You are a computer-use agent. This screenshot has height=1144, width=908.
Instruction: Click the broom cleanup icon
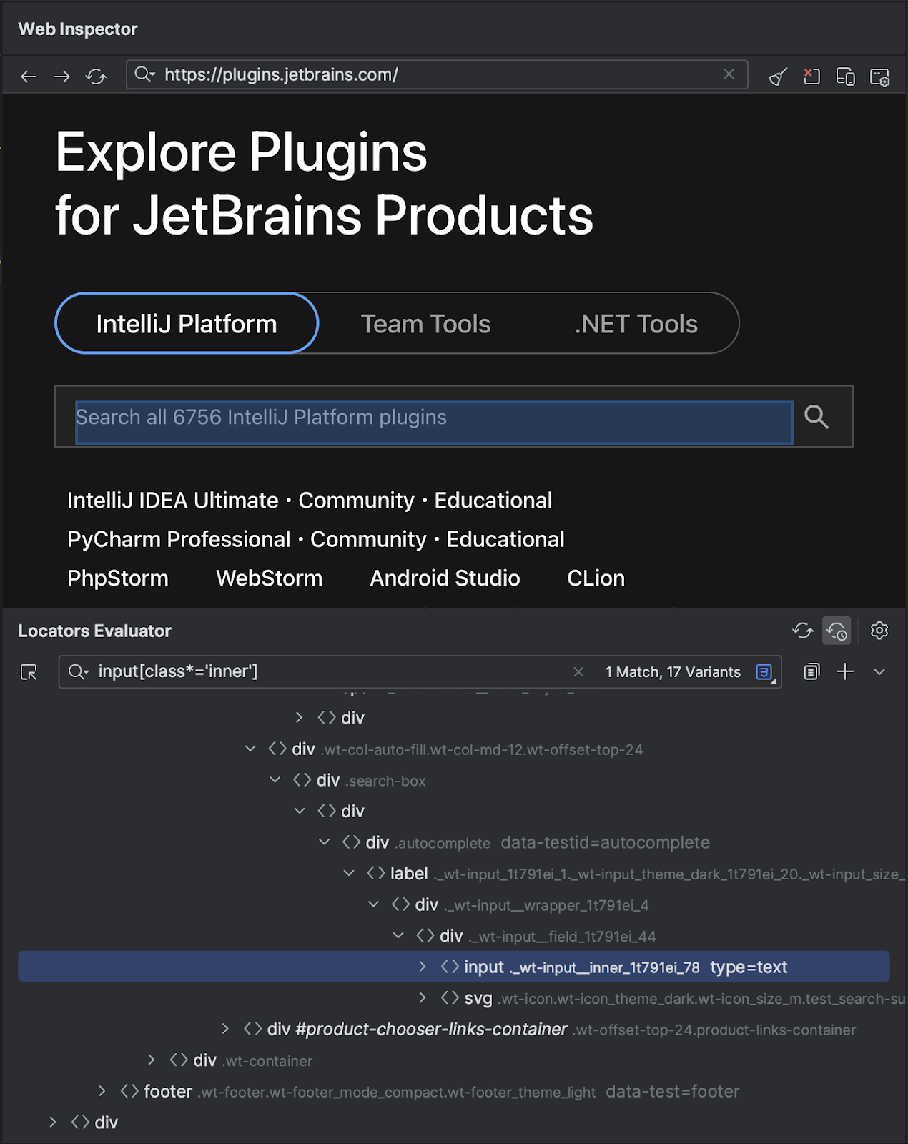[x=778, y=76]
